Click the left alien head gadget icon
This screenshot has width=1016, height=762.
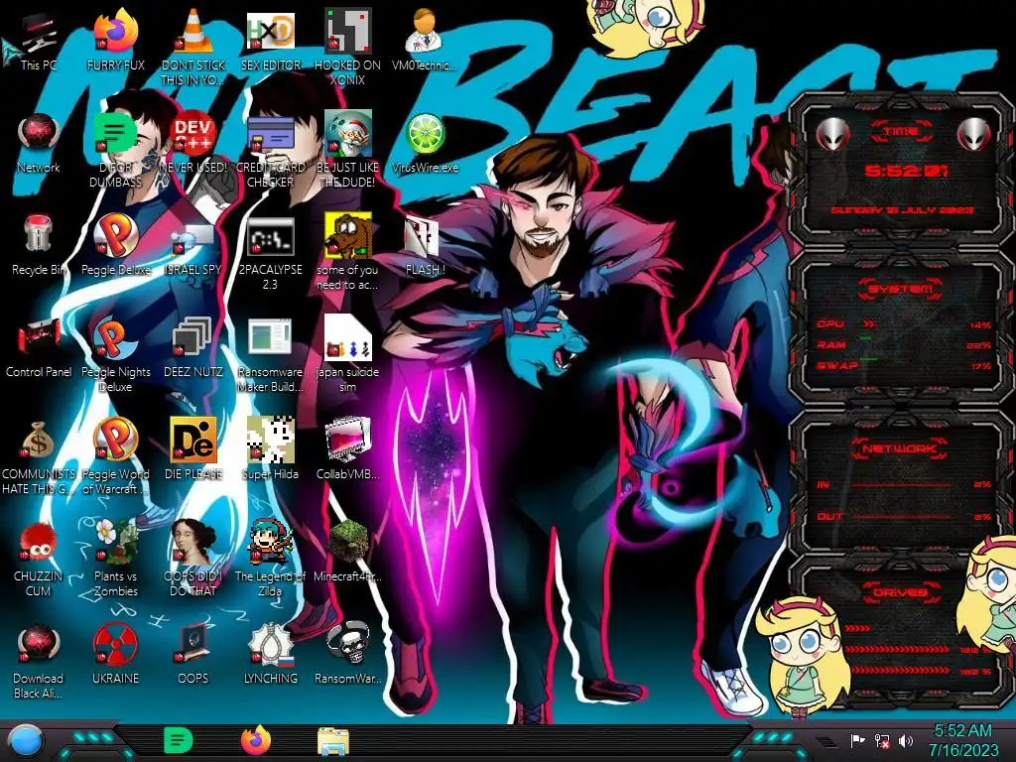pyautogui.click(x=832, y=135)
